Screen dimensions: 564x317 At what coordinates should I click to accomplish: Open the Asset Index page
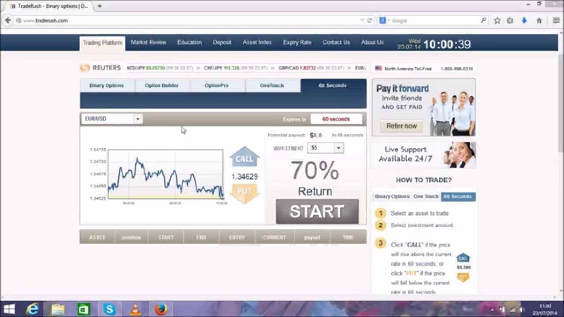(x=257, y=42)
